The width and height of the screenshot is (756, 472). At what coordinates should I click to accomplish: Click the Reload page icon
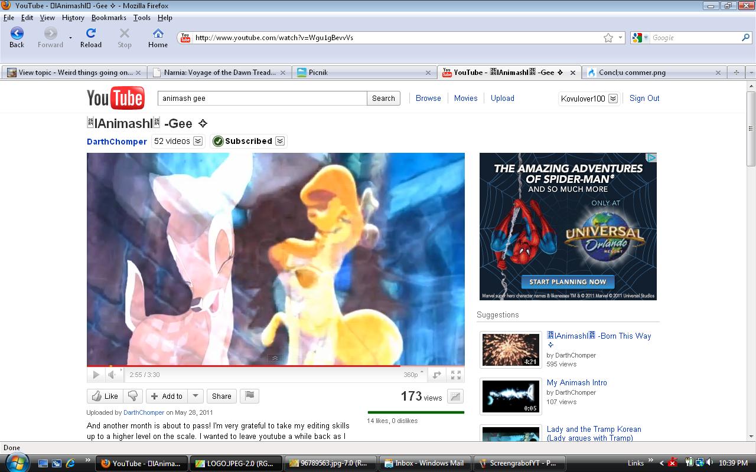point(91,34)
